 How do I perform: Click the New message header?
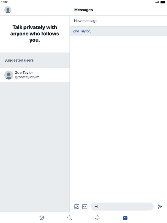(86, 21)
